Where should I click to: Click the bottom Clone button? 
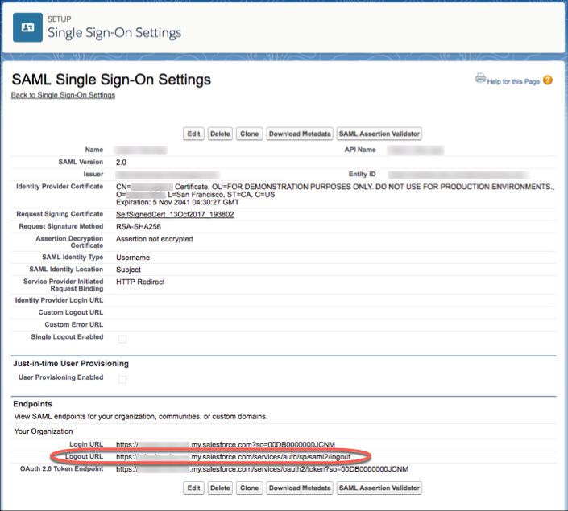(x=249, y=488)
